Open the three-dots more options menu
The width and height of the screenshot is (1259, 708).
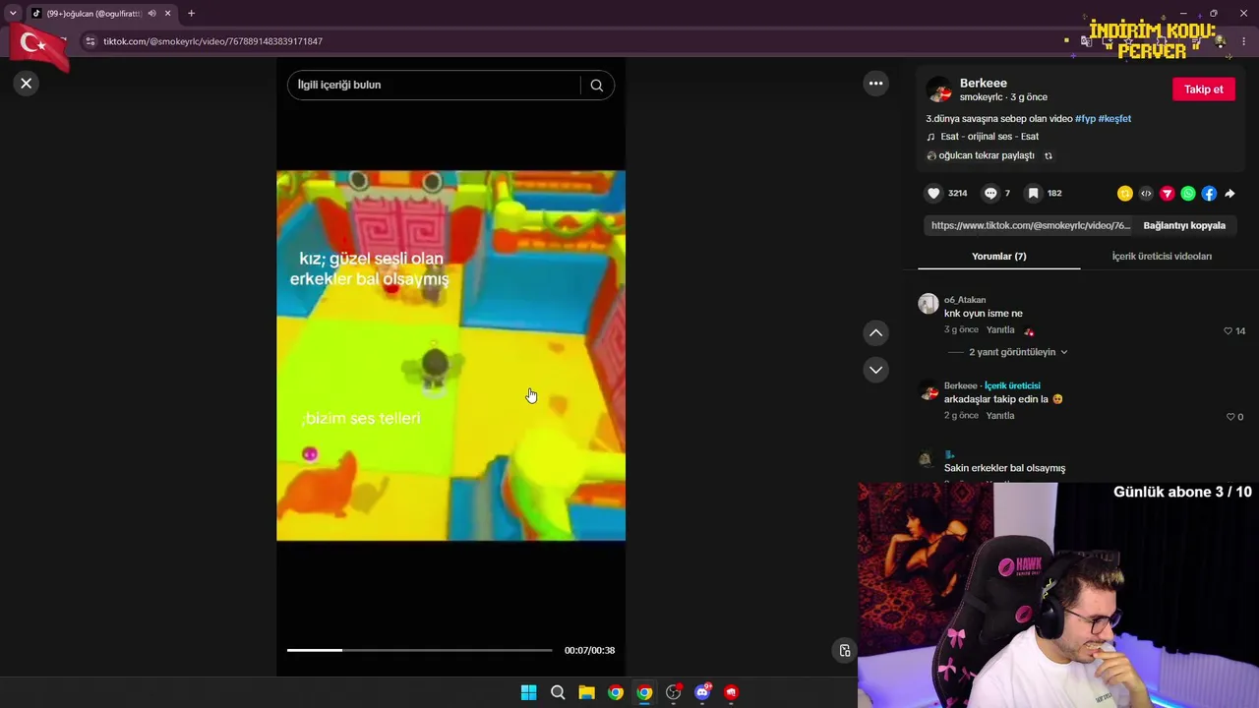875,84
